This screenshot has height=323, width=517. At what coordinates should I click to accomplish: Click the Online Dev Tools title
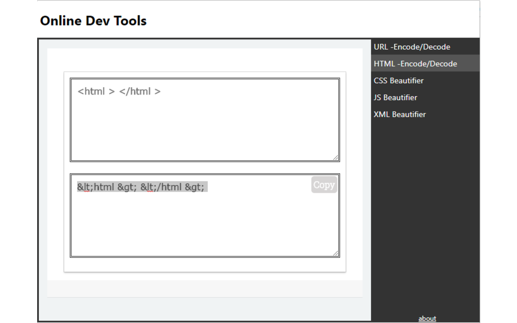pos(93,21)
